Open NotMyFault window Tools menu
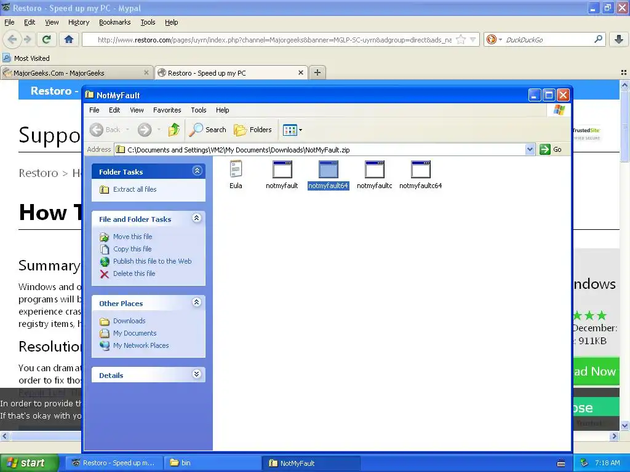The height and width of the screenshot is (472, 630). [x=199, y=110]
